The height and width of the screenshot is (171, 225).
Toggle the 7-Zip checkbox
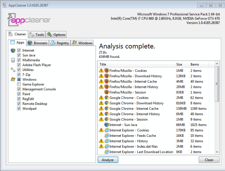pos(19,74)
